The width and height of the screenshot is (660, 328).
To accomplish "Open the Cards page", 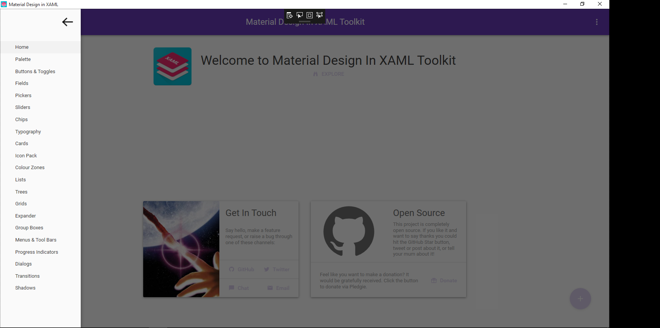I will (x=40, y=144).
